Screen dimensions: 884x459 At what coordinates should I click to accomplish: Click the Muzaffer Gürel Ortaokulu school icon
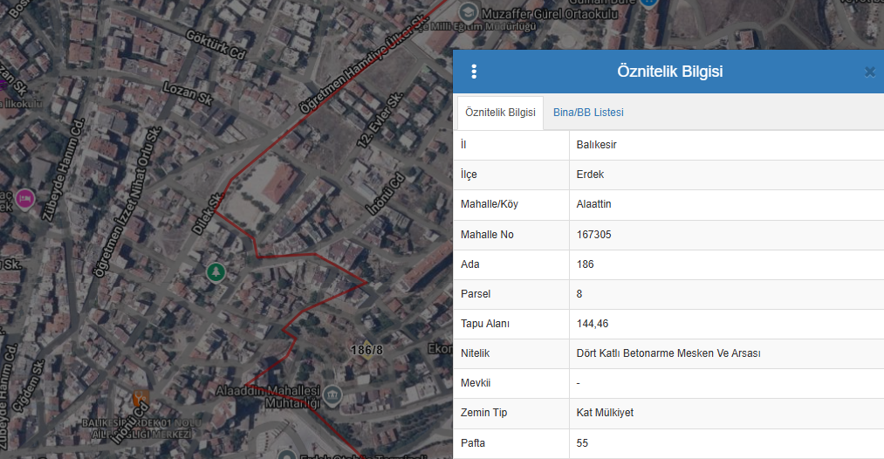[x=469, y=11]
